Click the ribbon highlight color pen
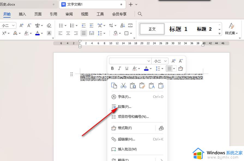 click(26, 33)
